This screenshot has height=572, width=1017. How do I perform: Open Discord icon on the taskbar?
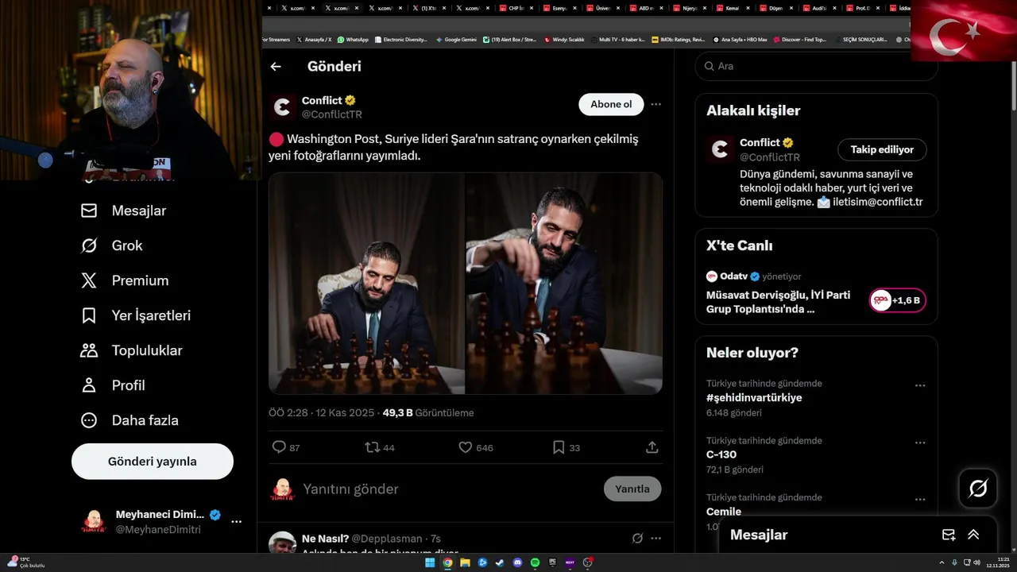(518, 562)
